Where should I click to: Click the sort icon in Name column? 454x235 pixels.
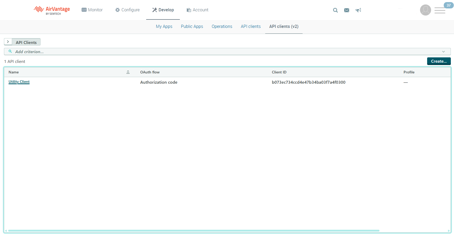pyautogui.click(x=128, y=72)
